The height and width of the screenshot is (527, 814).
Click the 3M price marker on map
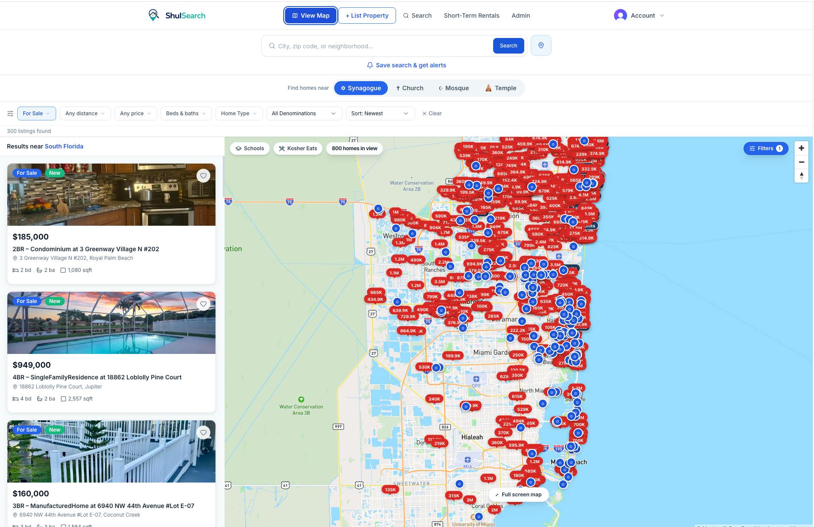pos(470,500)
